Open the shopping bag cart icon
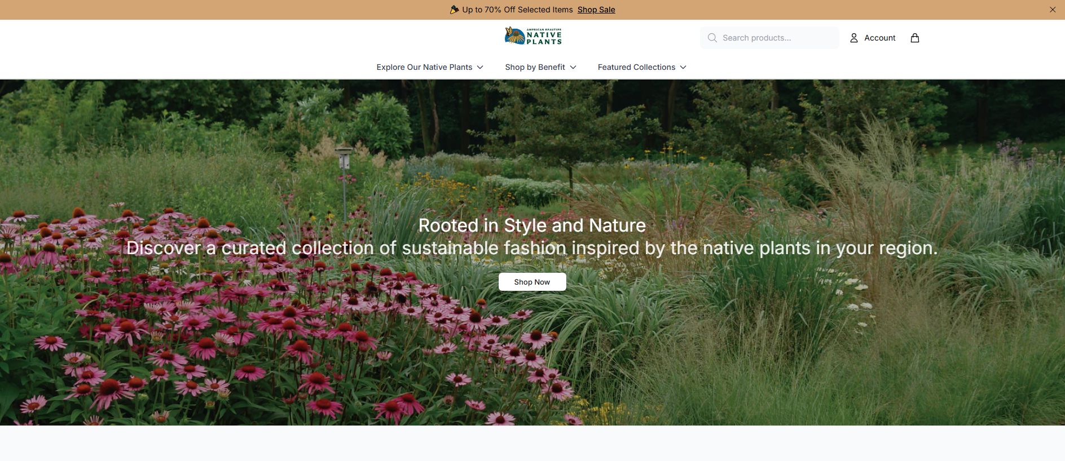The width and height of the screenshot is (1065, 461). click(915, 38)
